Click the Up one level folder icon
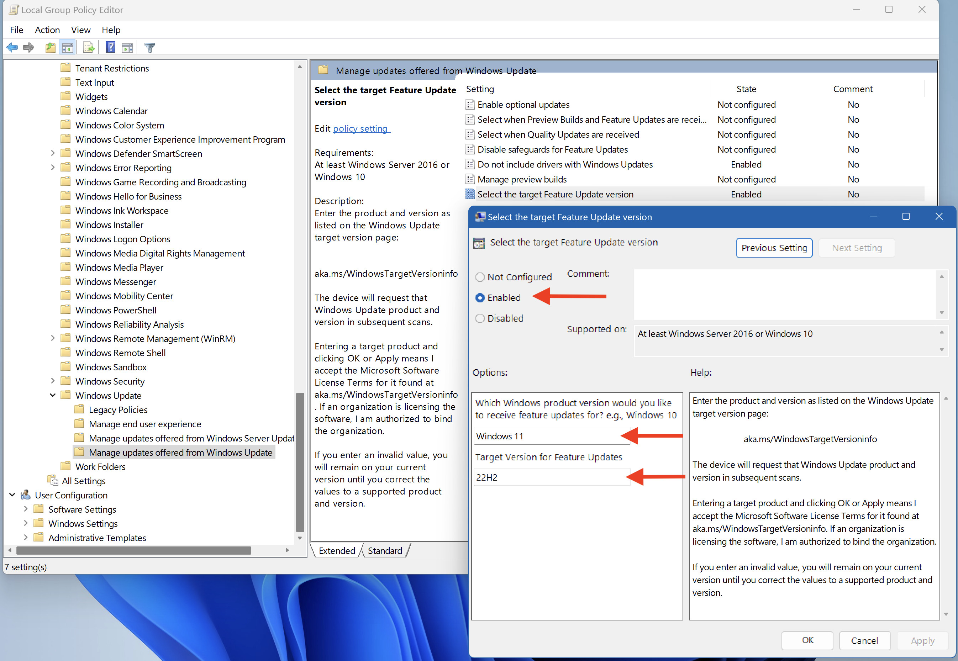Screen dimensions: 958x661 (50, 48)
